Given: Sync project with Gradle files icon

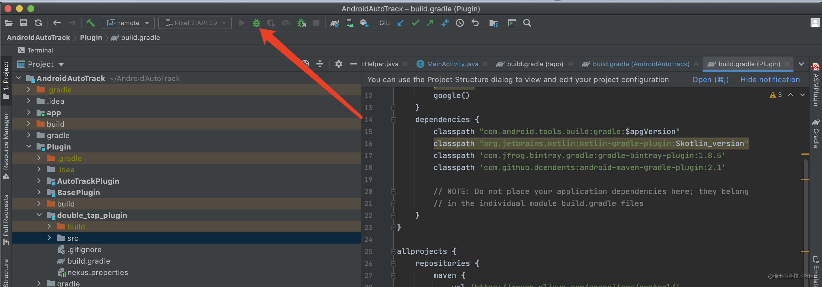Looking at the screenshot, I should [x=335, y=23].
